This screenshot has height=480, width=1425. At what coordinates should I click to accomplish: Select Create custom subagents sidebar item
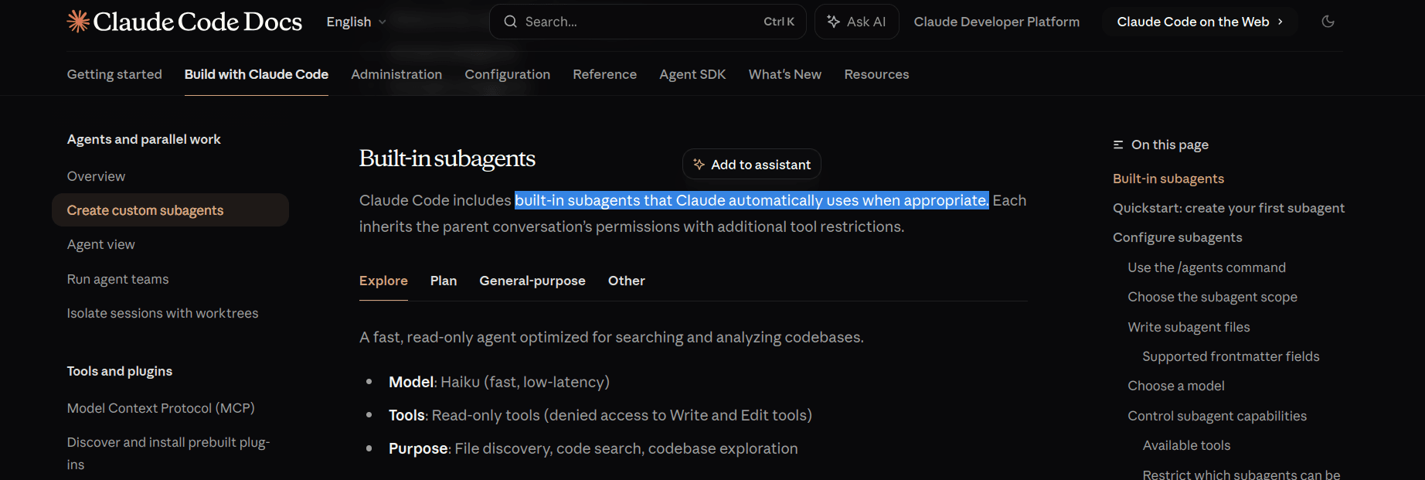pyautogui.click(x=170, y=210)
